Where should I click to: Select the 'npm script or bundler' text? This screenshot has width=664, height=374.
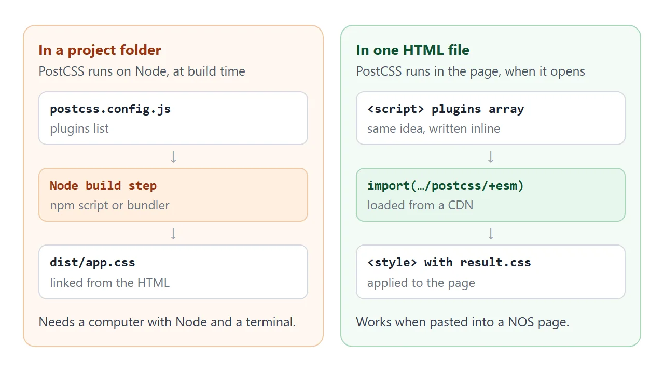pos(110,205)
